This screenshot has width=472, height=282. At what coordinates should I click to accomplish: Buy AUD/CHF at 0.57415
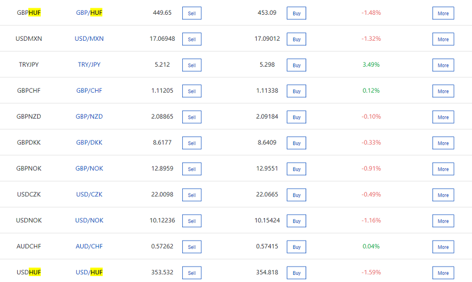point(296,247)
